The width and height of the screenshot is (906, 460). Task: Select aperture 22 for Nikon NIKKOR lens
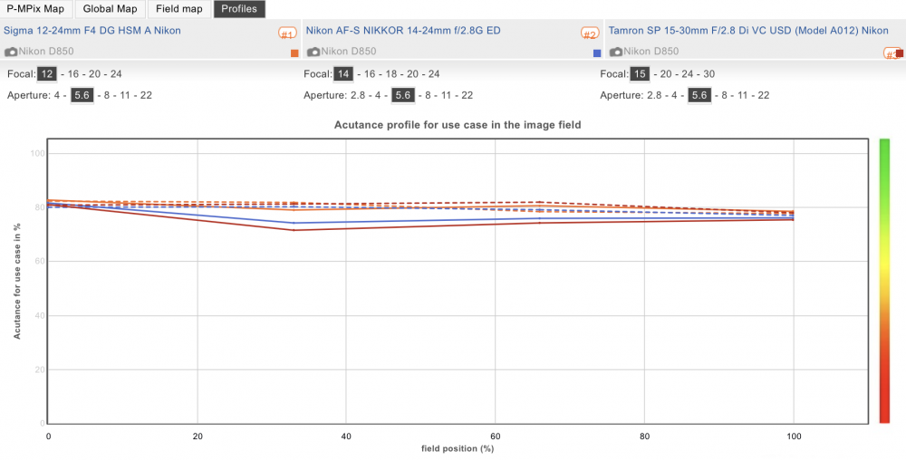pyautogui.click(x=467, y=95)
